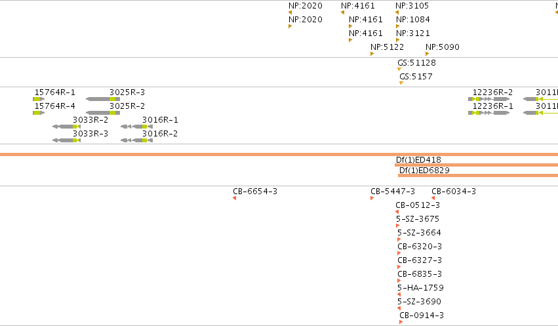Open the GS:51128 feature label

click(417, 63)
